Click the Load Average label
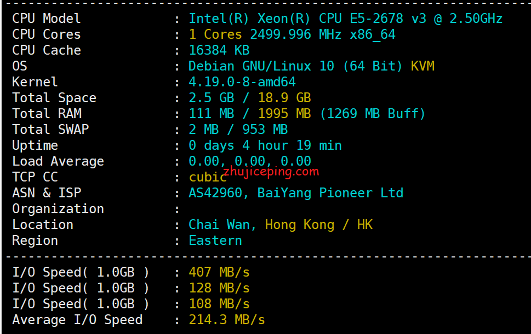This screenshot has height=334, width=531. click(58, 161)
